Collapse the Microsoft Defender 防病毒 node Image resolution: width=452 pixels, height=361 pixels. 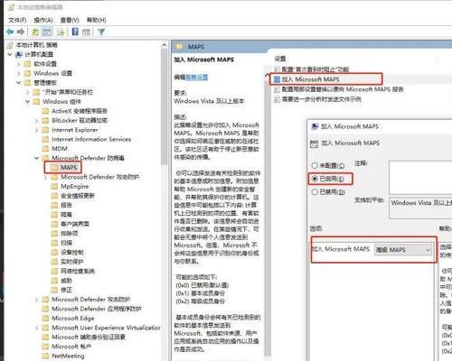(36, 158)
